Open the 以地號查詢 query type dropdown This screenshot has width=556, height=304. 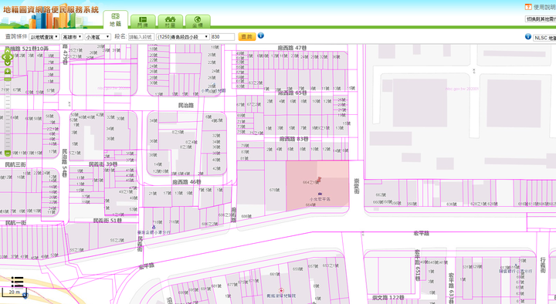[x=44, y=37]
